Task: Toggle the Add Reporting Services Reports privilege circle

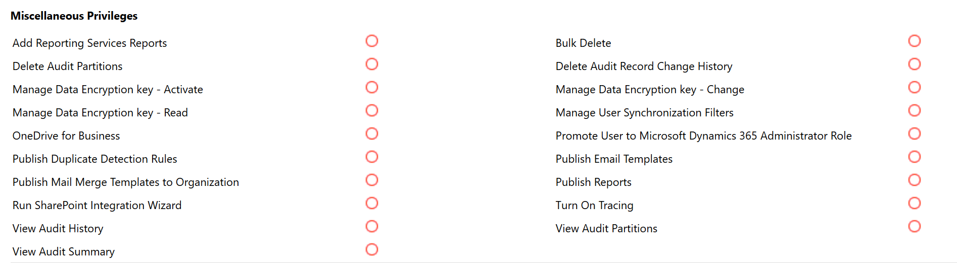Action: tap(372, 41)
